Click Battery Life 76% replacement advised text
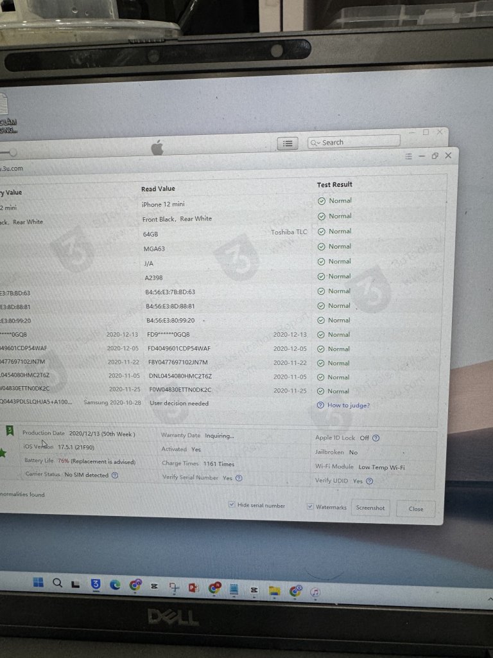 click(x=96, y=461)
